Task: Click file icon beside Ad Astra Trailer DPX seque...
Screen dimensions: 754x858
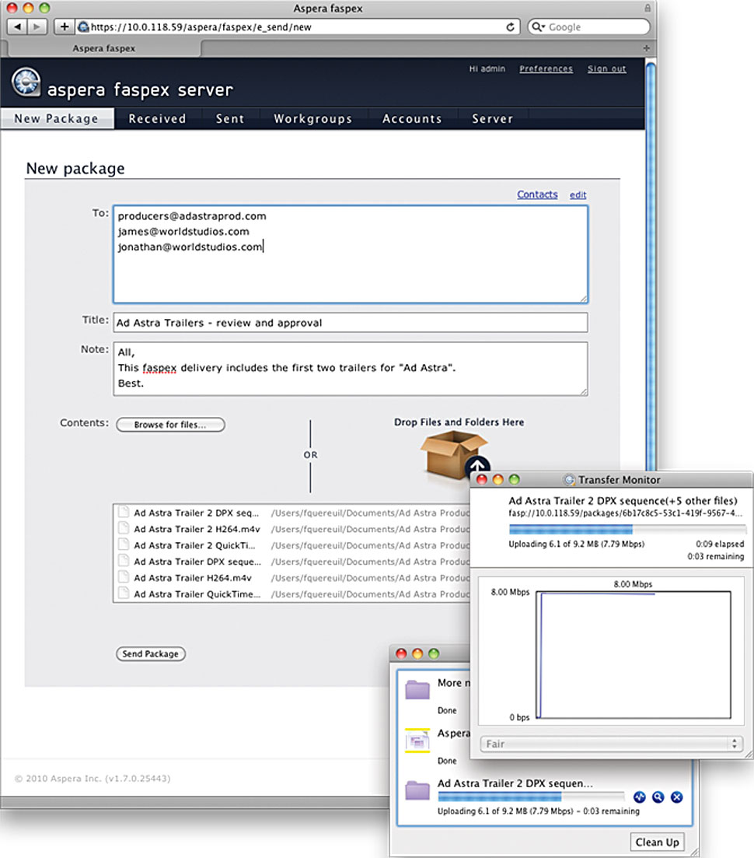Action: click(x=124, y=561)
